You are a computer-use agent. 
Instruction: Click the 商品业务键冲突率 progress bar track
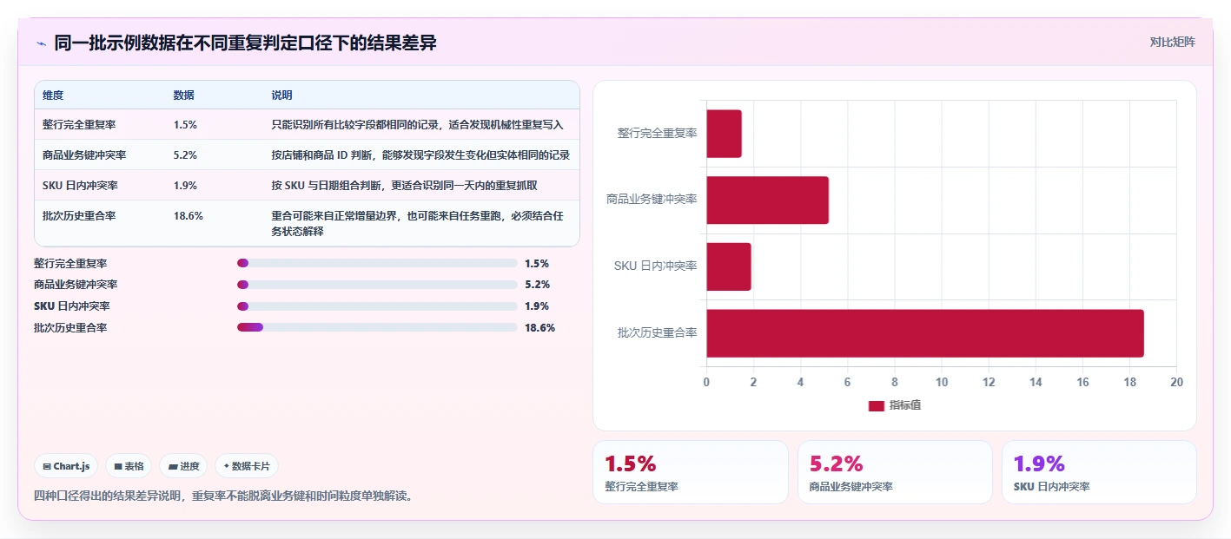pos(377,285)
